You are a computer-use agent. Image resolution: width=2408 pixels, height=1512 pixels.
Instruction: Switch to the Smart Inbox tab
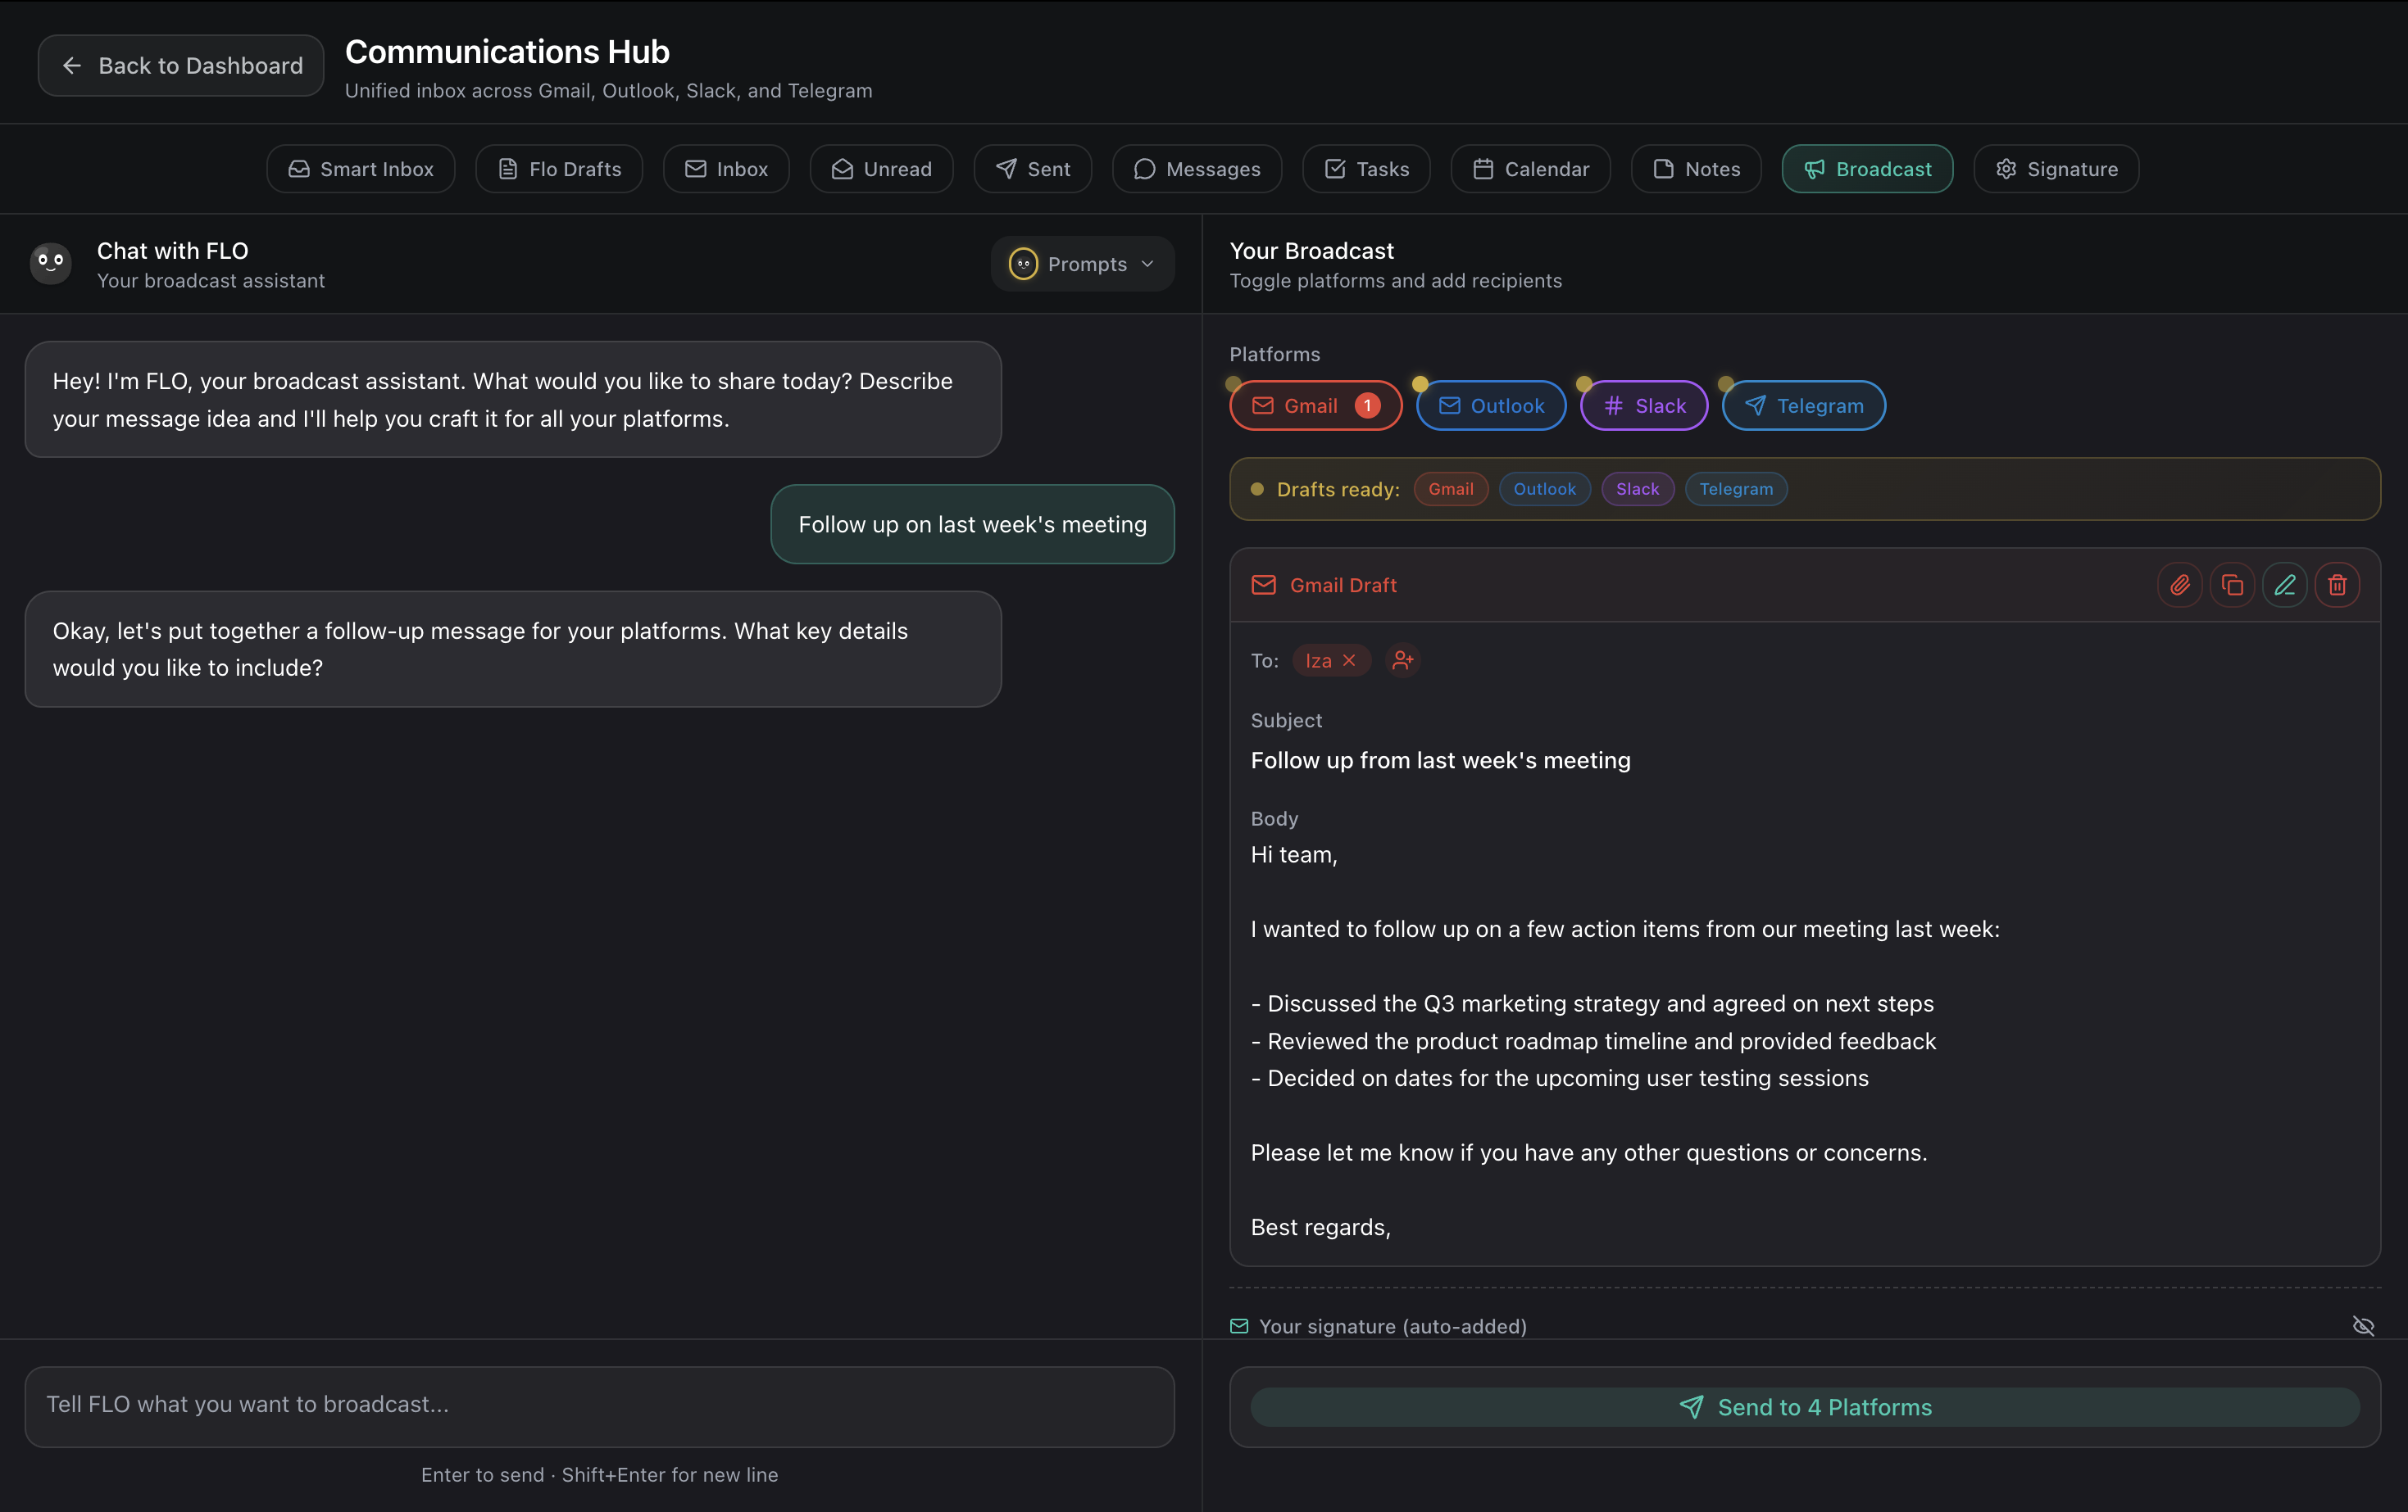pos(360,169)
